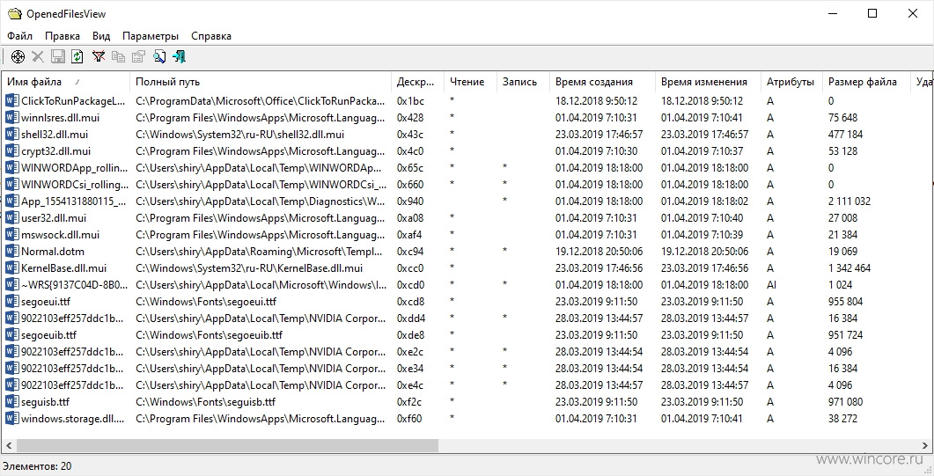Open the Вид menu
The image size is (934, 476).
(101, 36)
